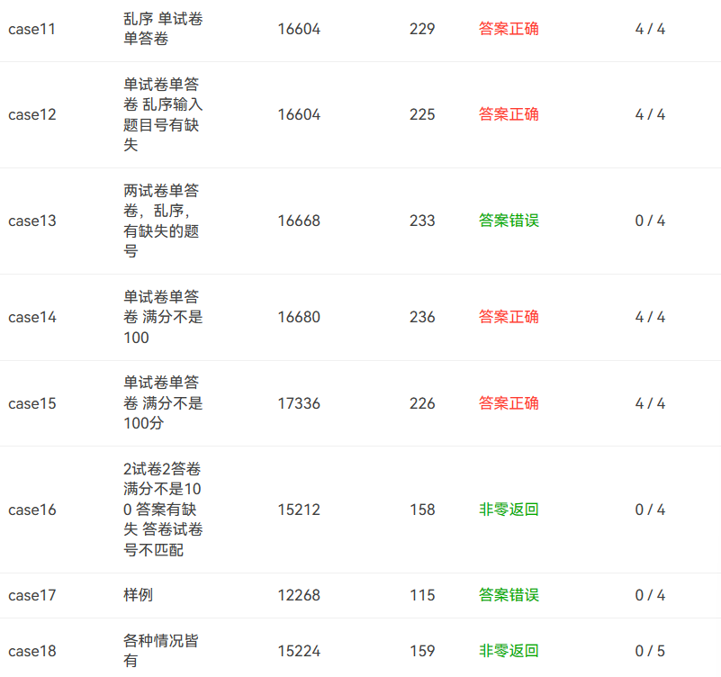Screen dimensions: 721x677
Task: Click the case14 test case name
Action: coord(32,317)
